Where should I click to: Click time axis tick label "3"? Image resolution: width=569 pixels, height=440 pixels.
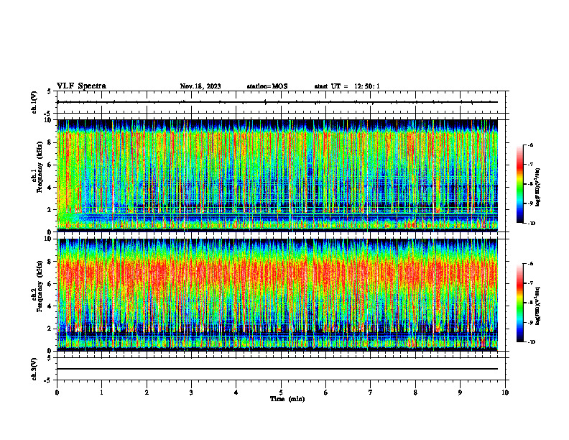pyautogui.click(x=191, y=393)
